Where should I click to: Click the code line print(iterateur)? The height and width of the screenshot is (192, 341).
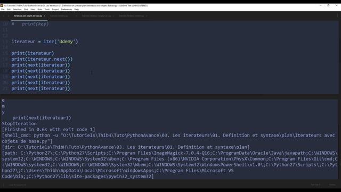[x=33, y=53]
